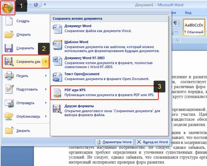Image resolution: width=207 pixels, height=166 pixels.
Task: Click the Office button orb
Action: point(8,7)
